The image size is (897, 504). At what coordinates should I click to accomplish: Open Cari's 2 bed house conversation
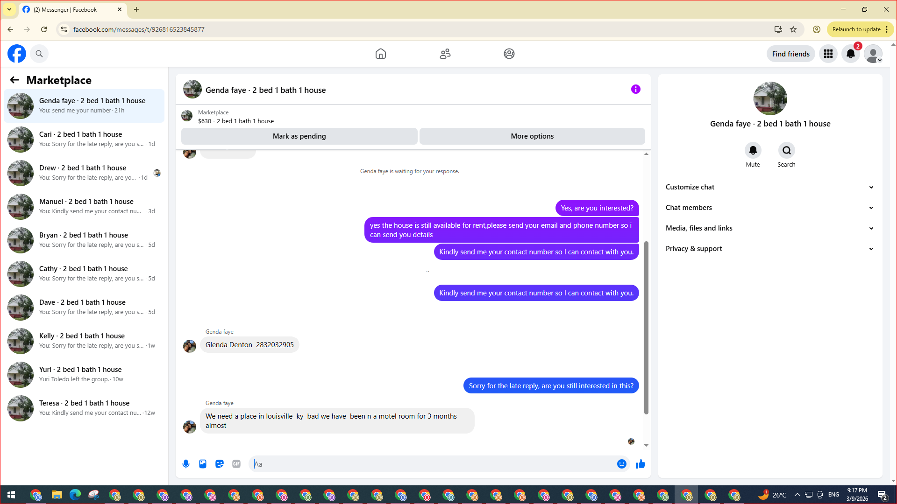84,139
